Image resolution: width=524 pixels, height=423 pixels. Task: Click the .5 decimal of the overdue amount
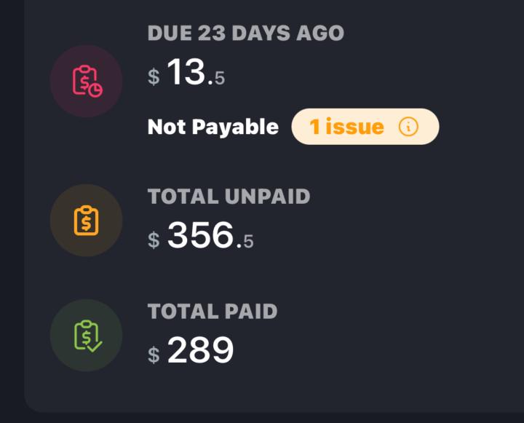[216, 78]
